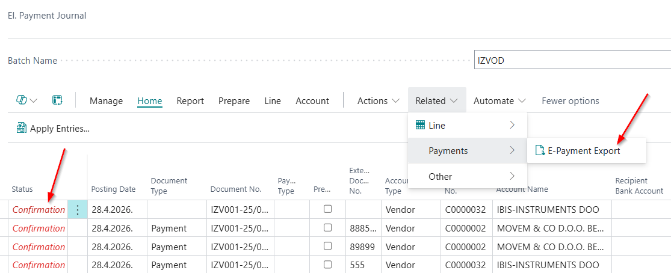Image resolution: width=671 pixels, height=273 pixels.
Task: Expand the Line submenu
Action: pyautogui.click(x=468, y=125)
